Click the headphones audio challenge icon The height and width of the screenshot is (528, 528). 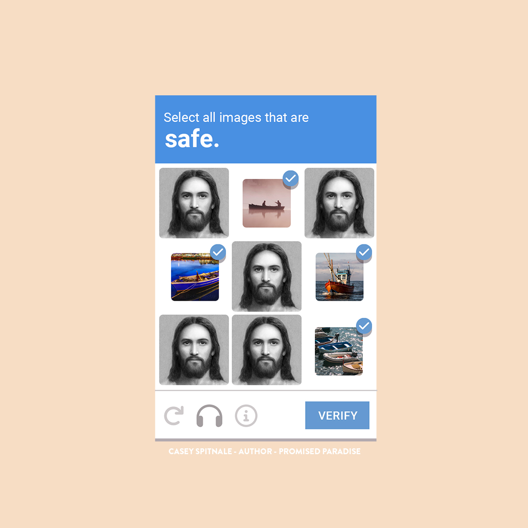[x=209, y=416]
